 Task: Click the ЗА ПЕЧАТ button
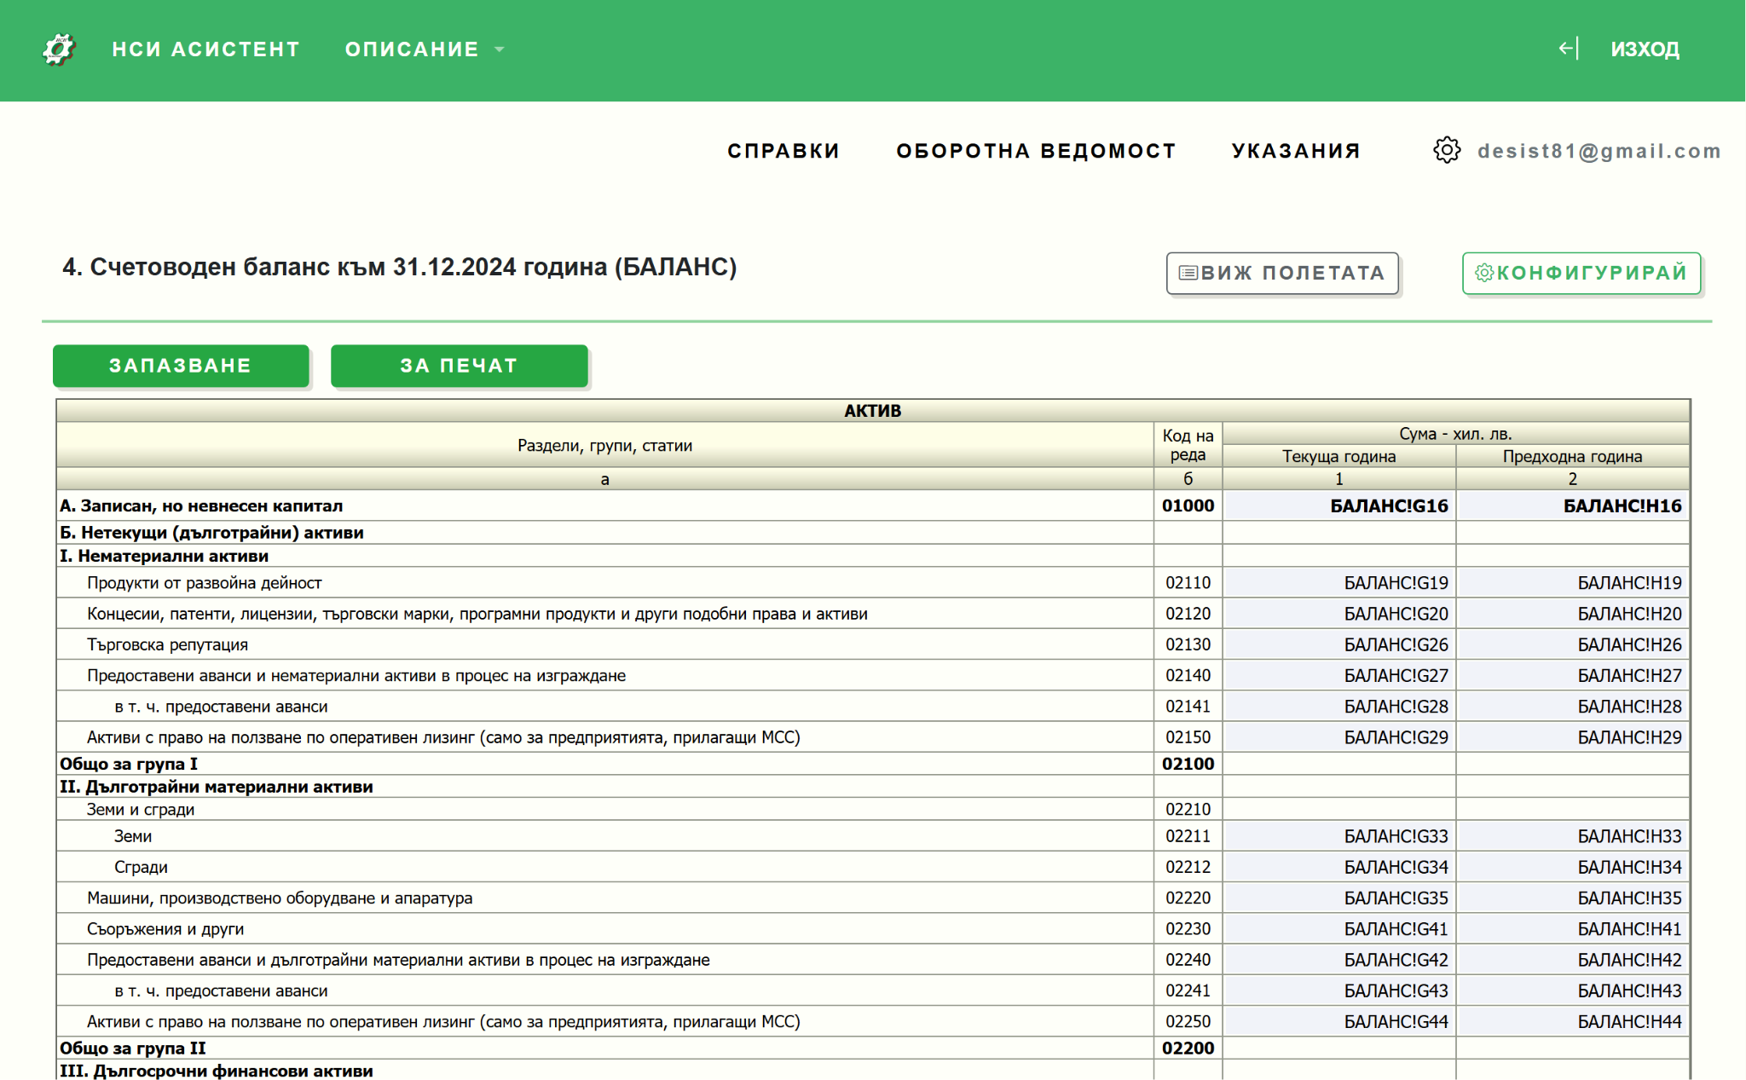[x=459, y=366]
